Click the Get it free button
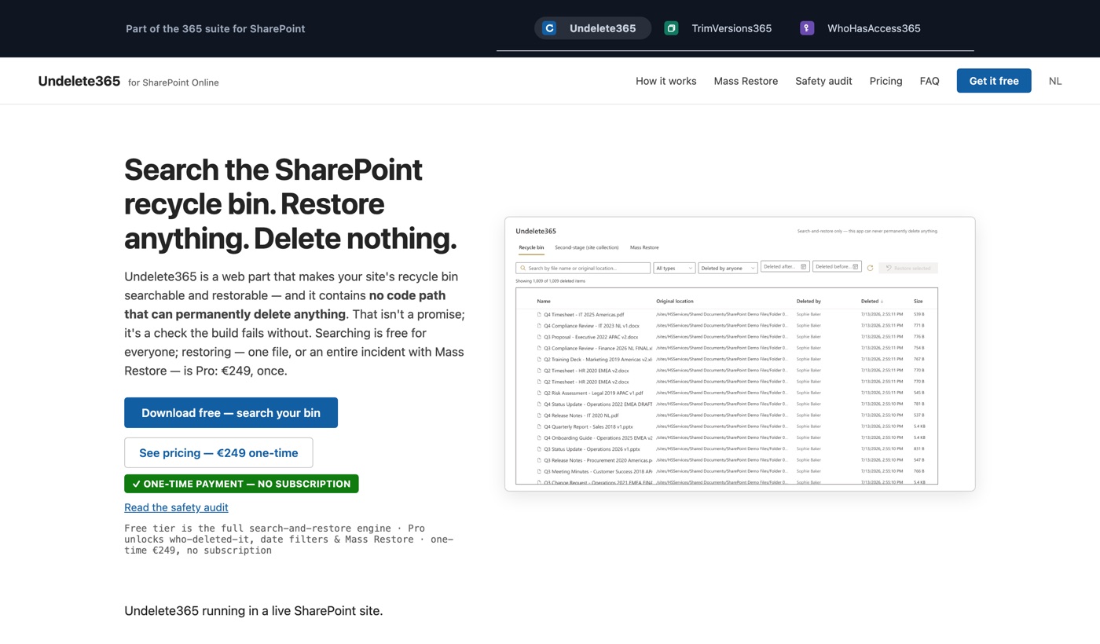 point(994,81)
